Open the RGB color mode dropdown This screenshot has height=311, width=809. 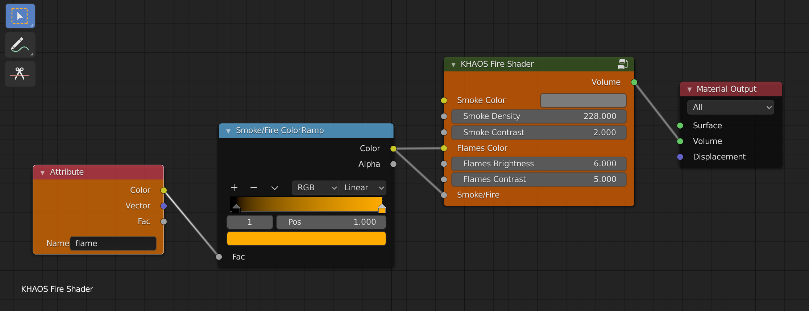315,188
